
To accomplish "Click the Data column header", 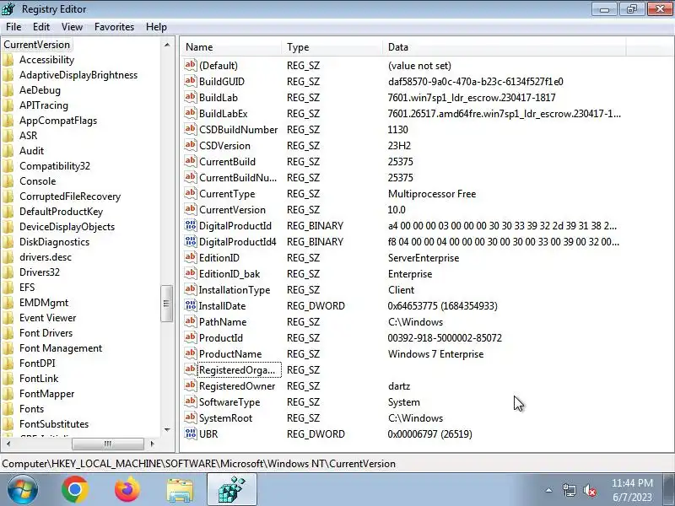I will pyautogui.click(x=504, y=47).
